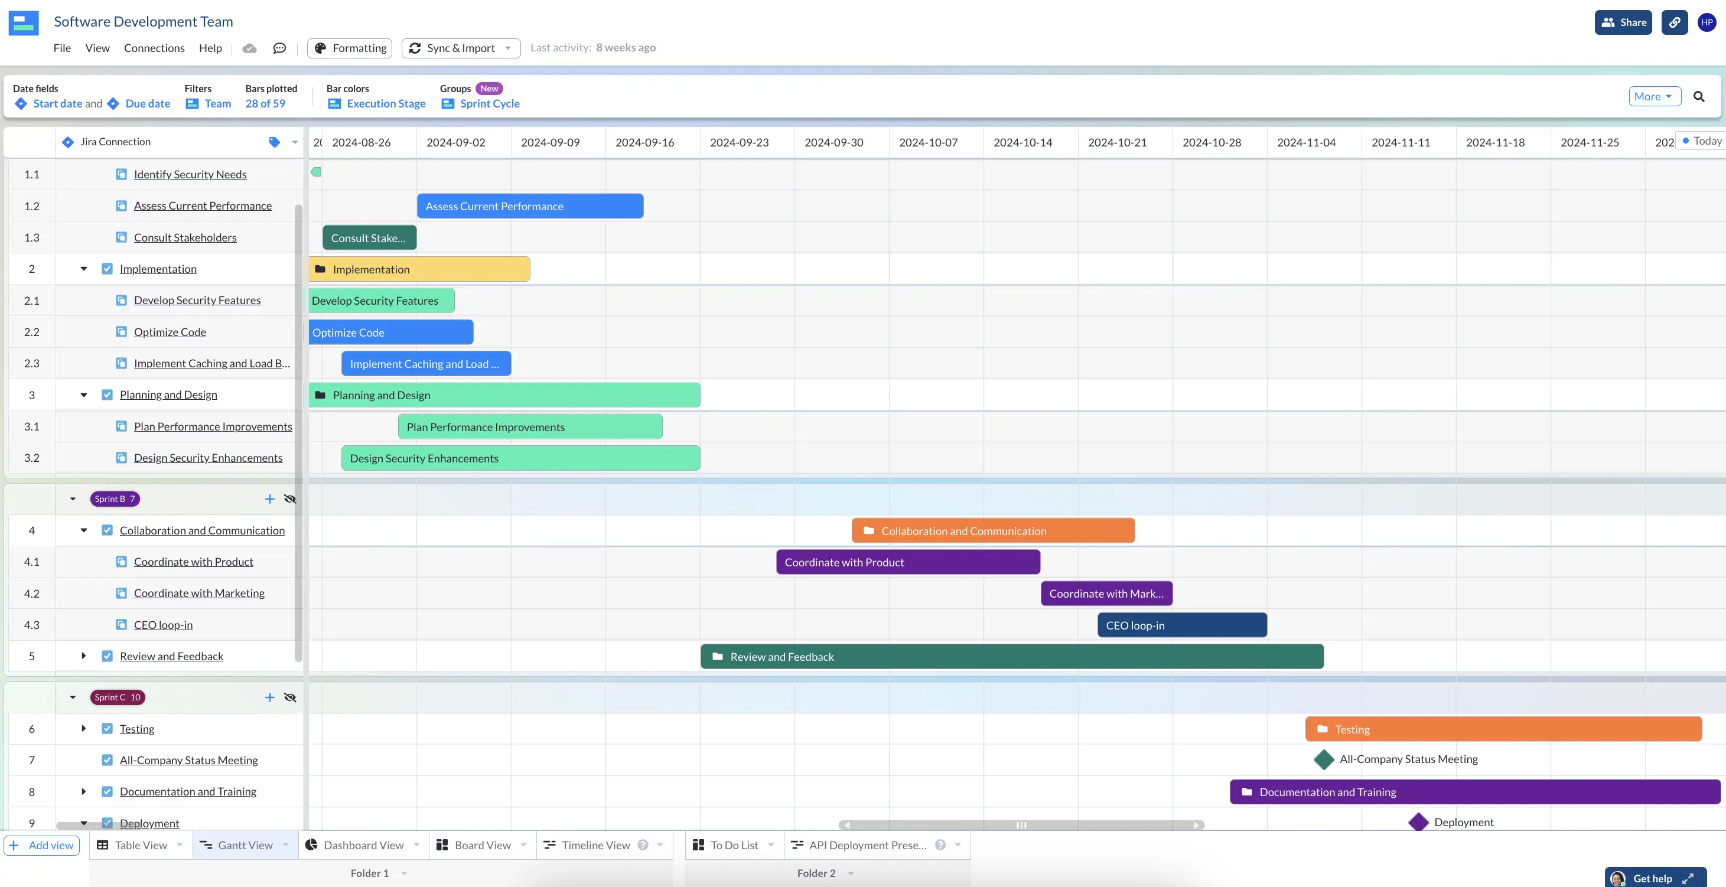The width and height of the screenshot is (1726, 887).
Task: Click the cloud save status icon
Action: pyautogui.click(x=249, y=48)
